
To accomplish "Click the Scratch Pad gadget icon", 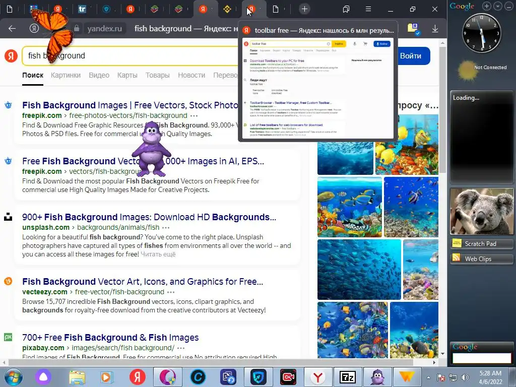I will point(457,243).
